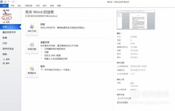The image size is (175, 111).
Task: Click the 添加标题 field
Action: 134,50
